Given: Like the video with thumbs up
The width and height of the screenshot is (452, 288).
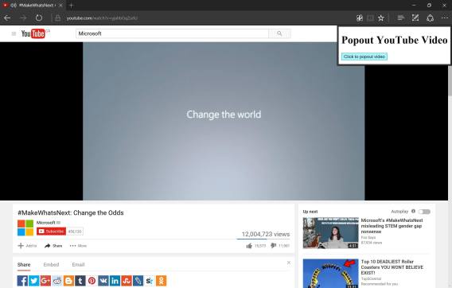Looking at the screenshot, I should pyautogui.click(x=249, y=246).
